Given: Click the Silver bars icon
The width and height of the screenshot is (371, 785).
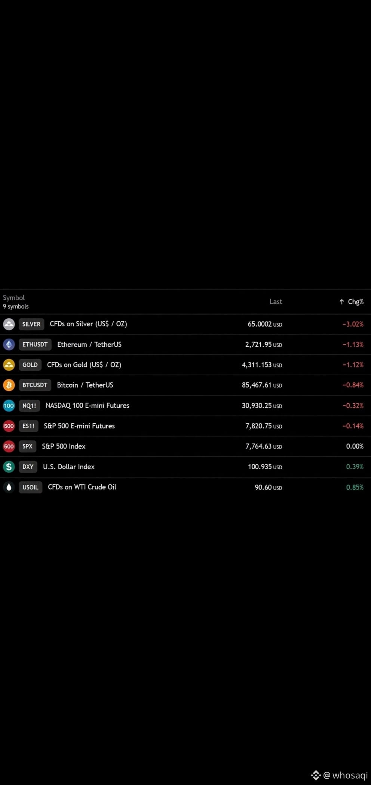Looking at the screenshot, I should 9,324.
